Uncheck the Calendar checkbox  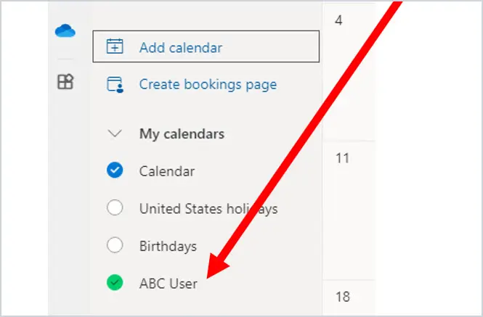115,170
